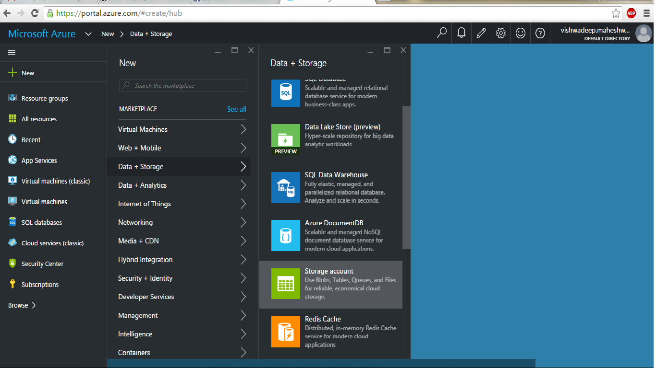Click the Cloud services (classic) icon
The width and height of the screenshot is (656, 368).
coord(12,242)
